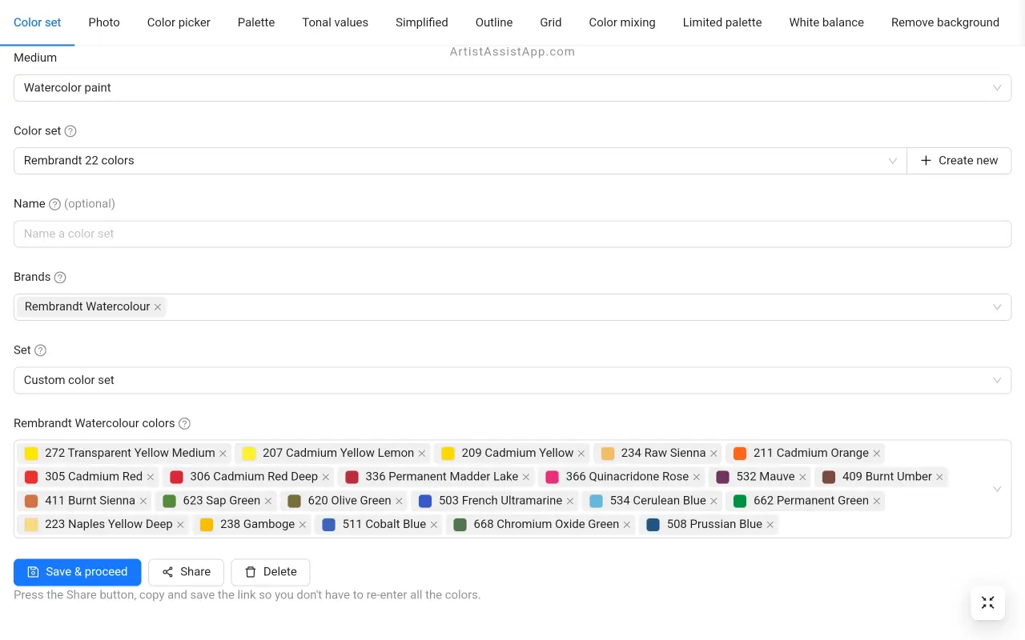
Task: Remove the 623 Sap Green tag
Action: click(268, 501)
